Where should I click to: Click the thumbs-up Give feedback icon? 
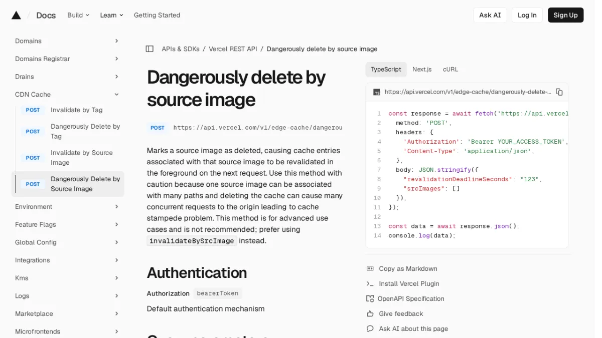click(370, 314)
